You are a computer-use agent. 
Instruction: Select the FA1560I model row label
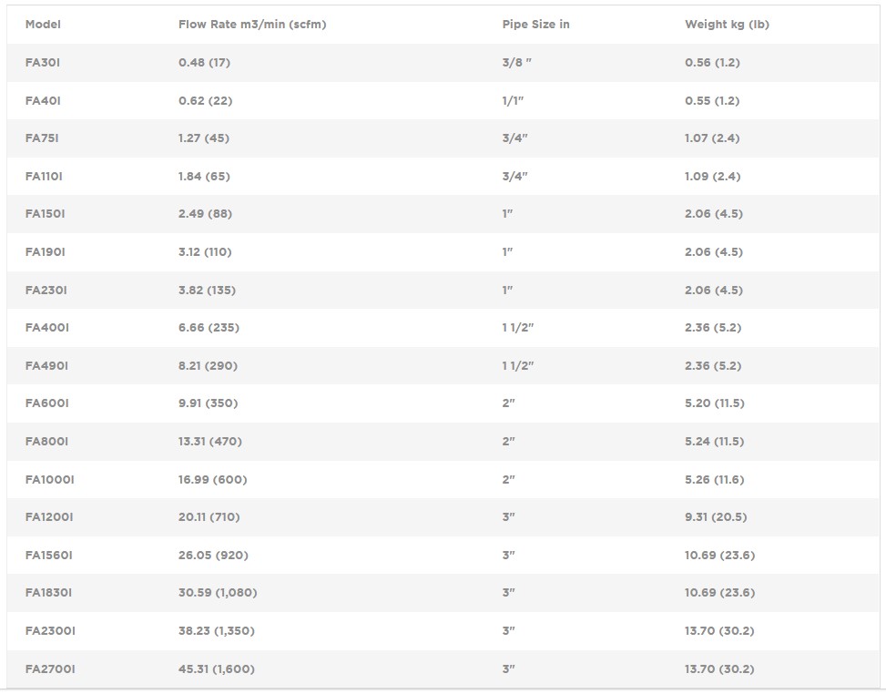click(x=49, y=556)
